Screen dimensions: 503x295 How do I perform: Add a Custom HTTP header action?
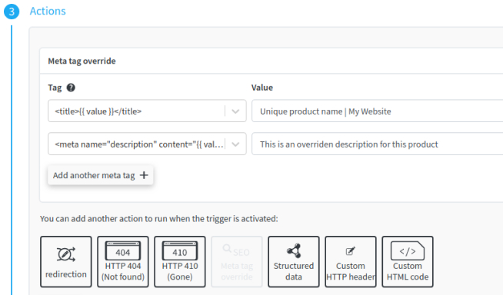351,262
